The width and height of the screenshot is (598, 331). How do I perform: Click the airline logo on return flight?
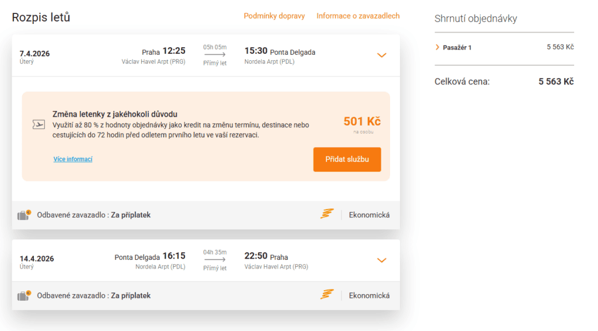click(327, 295)
